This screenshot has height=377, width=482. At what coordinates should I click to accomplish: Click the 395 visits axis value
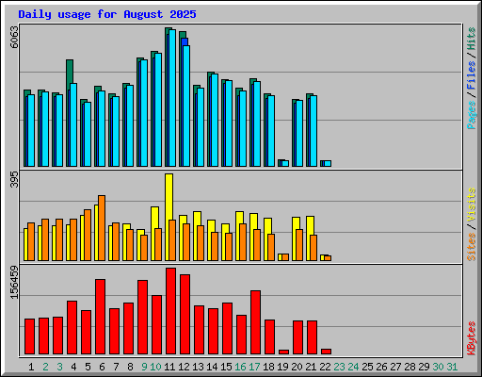coord(14,179)
